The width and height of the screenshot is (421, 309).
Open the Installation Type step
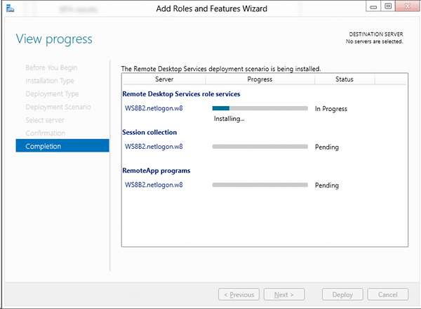[x=50, y=81]
